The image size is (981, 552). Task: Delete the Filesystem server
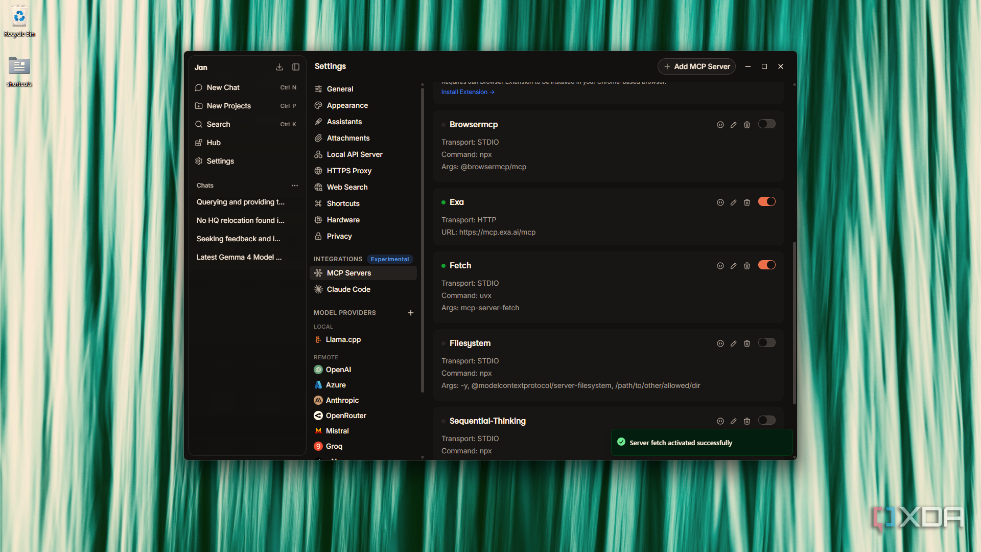point(747,343)
